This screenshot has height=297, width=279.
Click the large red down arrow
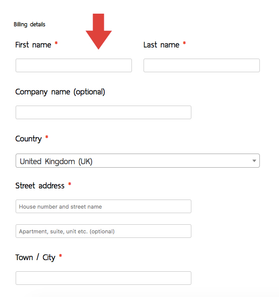[x=98, y=31]
